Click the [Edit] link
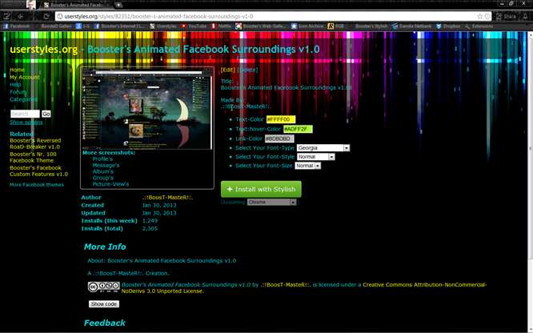533x333 pixels. (x=228, y=70)
